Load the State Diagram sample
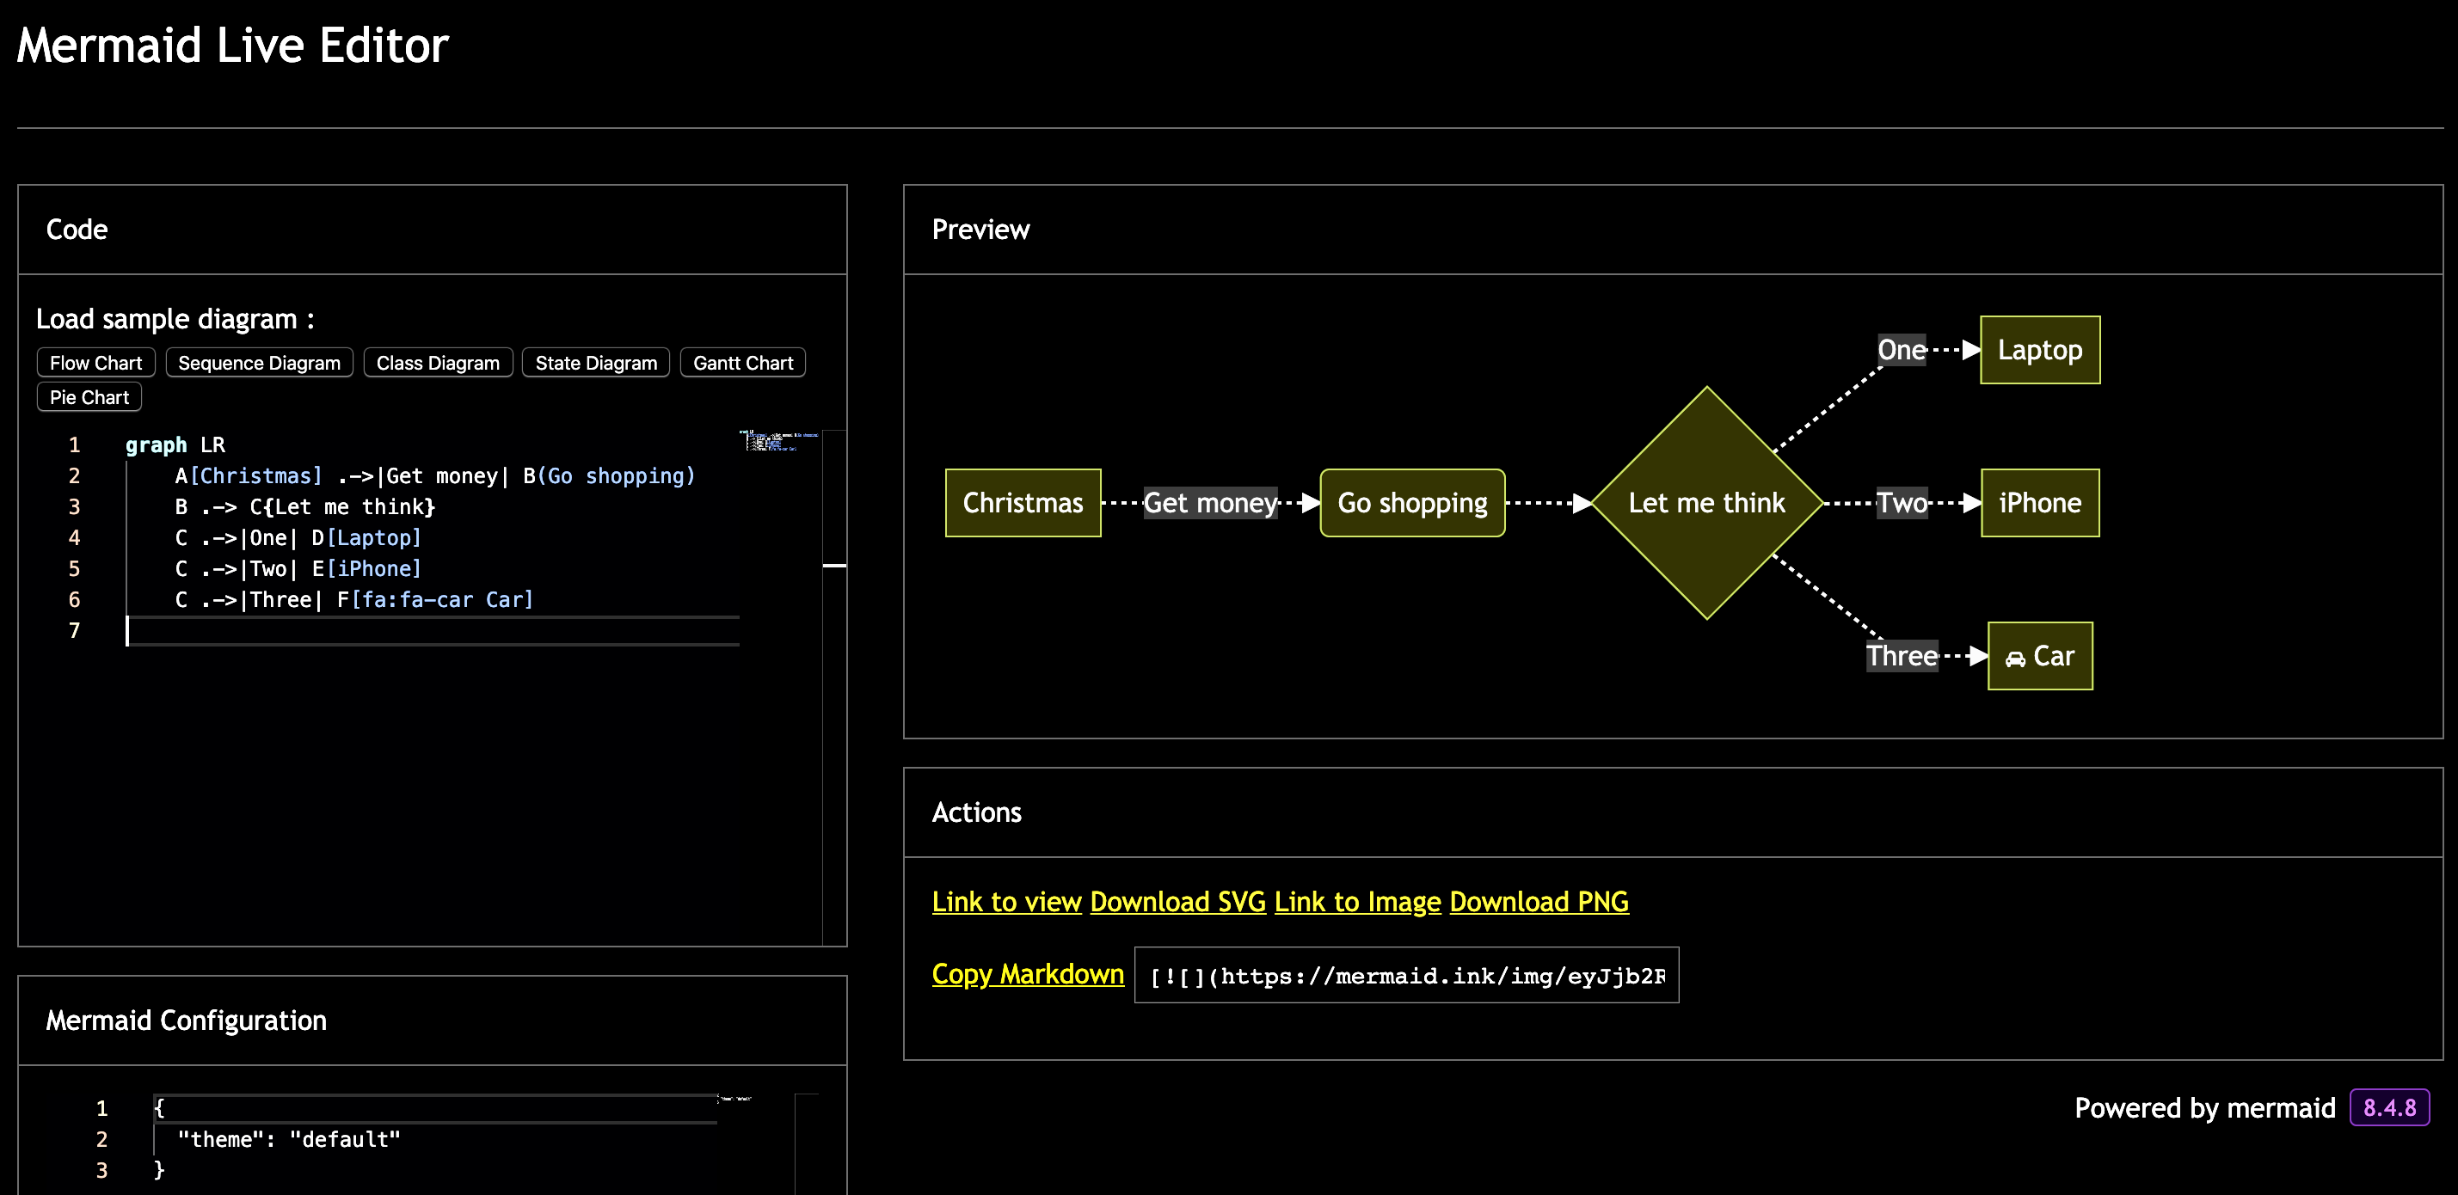Viewport: 2458px width, 1195px height. pos(595,363)
